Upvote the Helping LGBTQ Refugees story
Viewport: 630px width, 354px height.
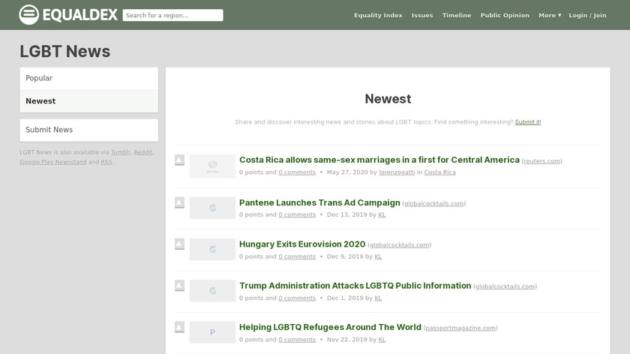click(x=180, y=327)
